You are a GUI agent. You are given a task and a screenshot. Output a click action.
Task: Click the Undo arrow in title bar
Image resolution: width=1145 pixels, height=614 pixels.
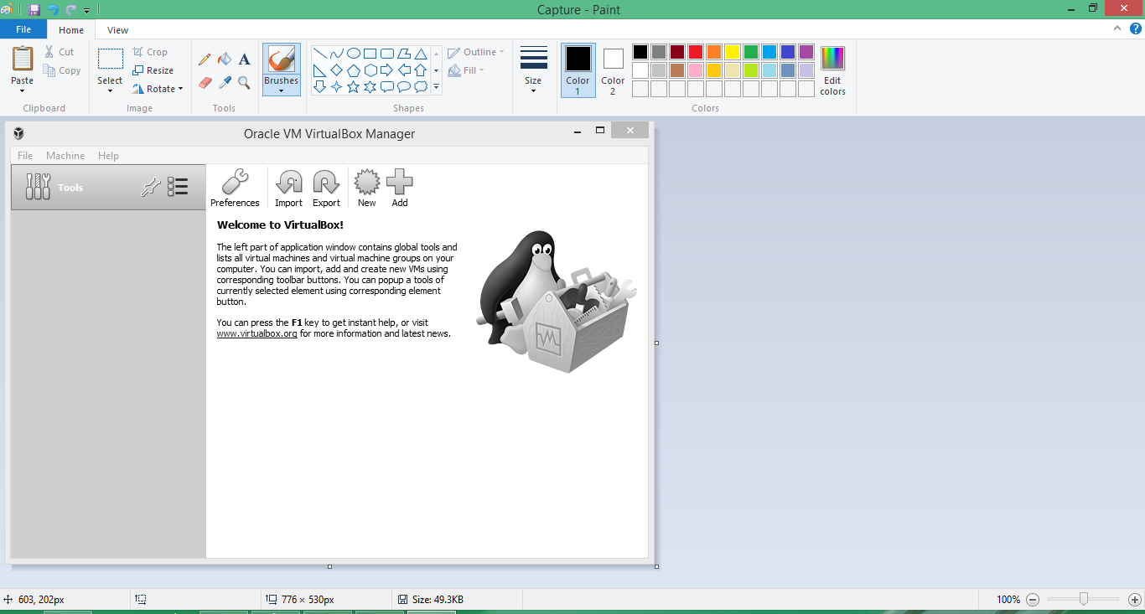[x=53, y=10]
